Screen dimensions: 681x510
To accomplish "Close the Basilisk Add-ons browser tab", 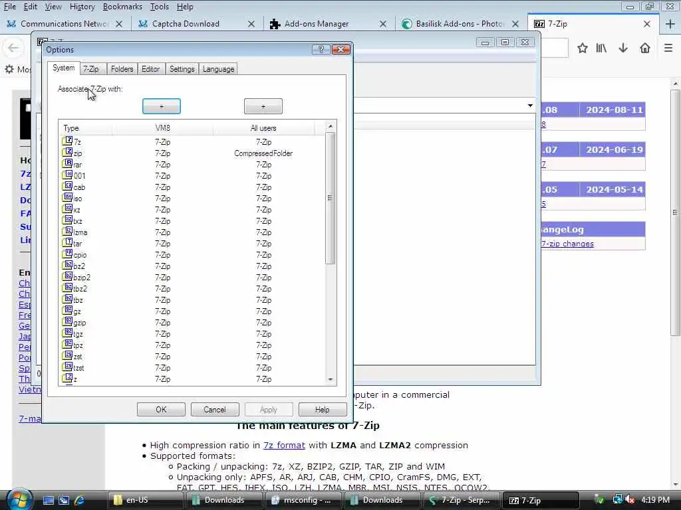I will click(515, 24).
